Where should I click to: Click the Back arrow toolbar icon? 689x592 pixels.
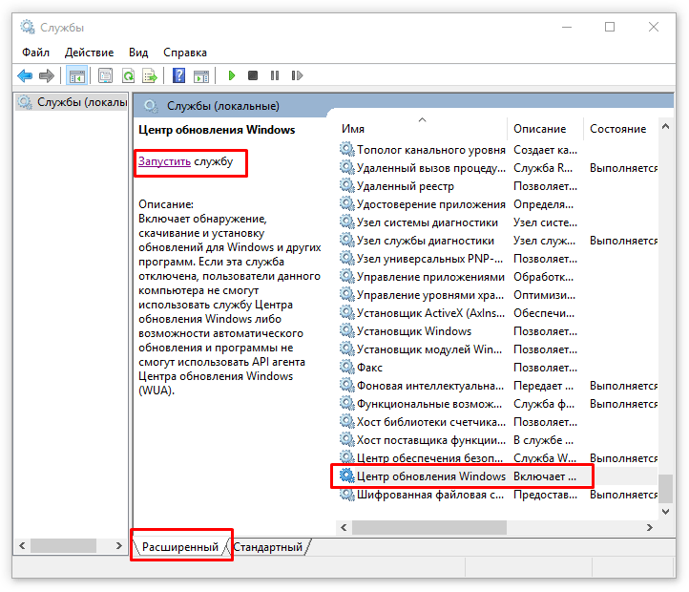click(25, 75)
